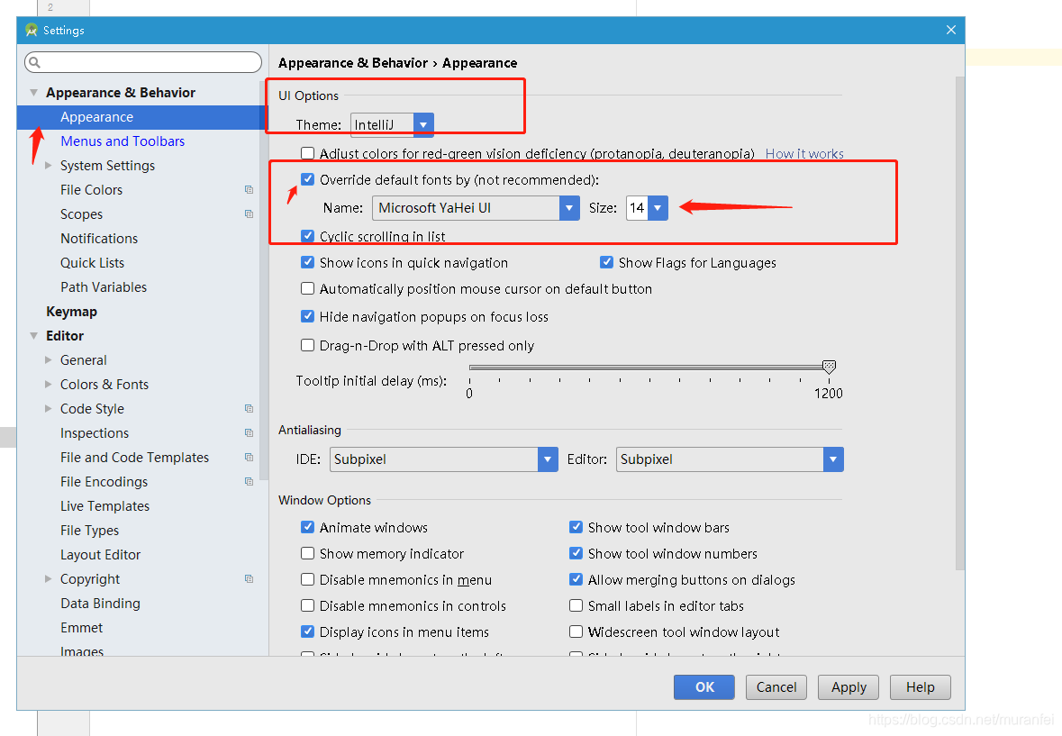The width and height of the screenshot is (1062, 736).
Task: Open Data Binding settings page
Action: (x=100, y=604)
